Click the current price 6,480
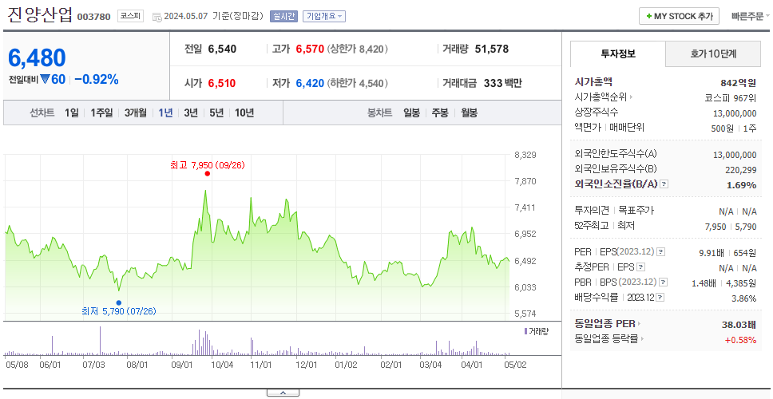 coord(37,58)
